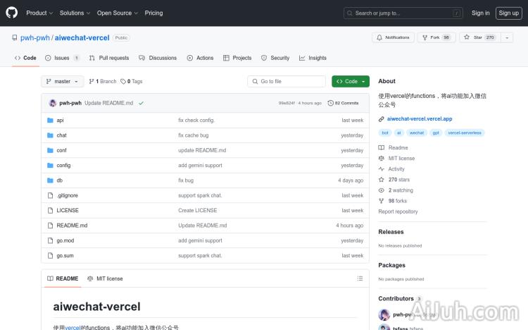Select the MIT license tab
Viewport: 528px width, 330px height.
[105, 279]
